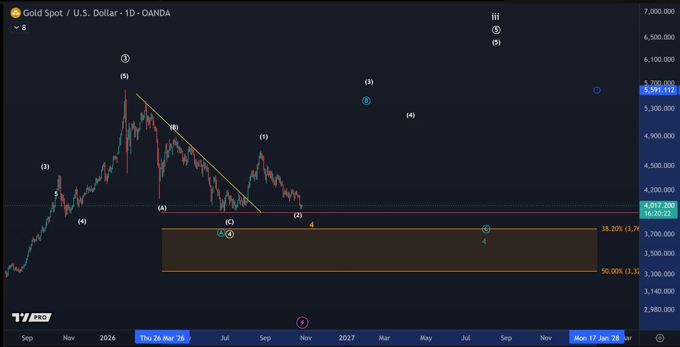Click the Gold Spot symbol logo icon
Viewport: 680px width, 347px height.
pyautogui.click(x=16, y=13)
